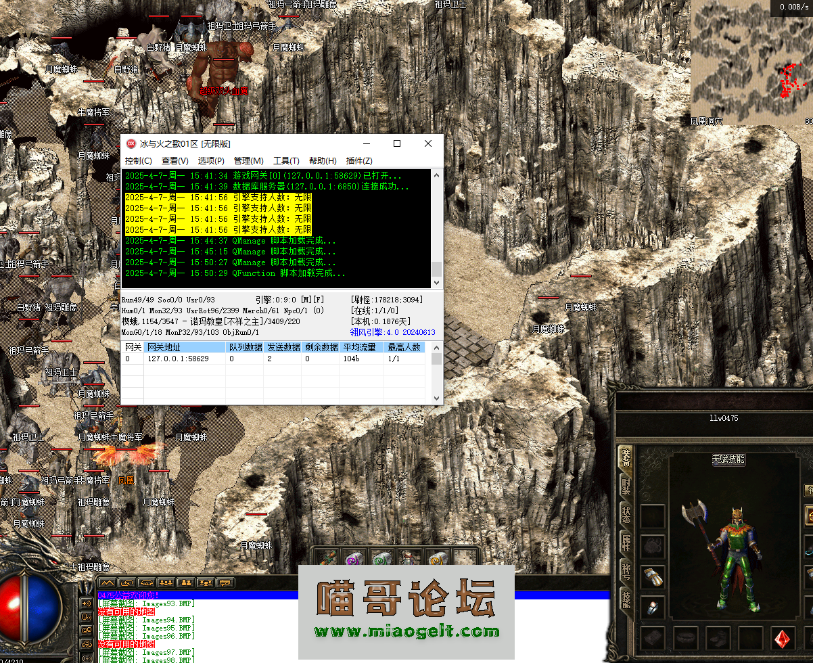Open the guild hierarchy icon on the toolbar

pos(206,582)
